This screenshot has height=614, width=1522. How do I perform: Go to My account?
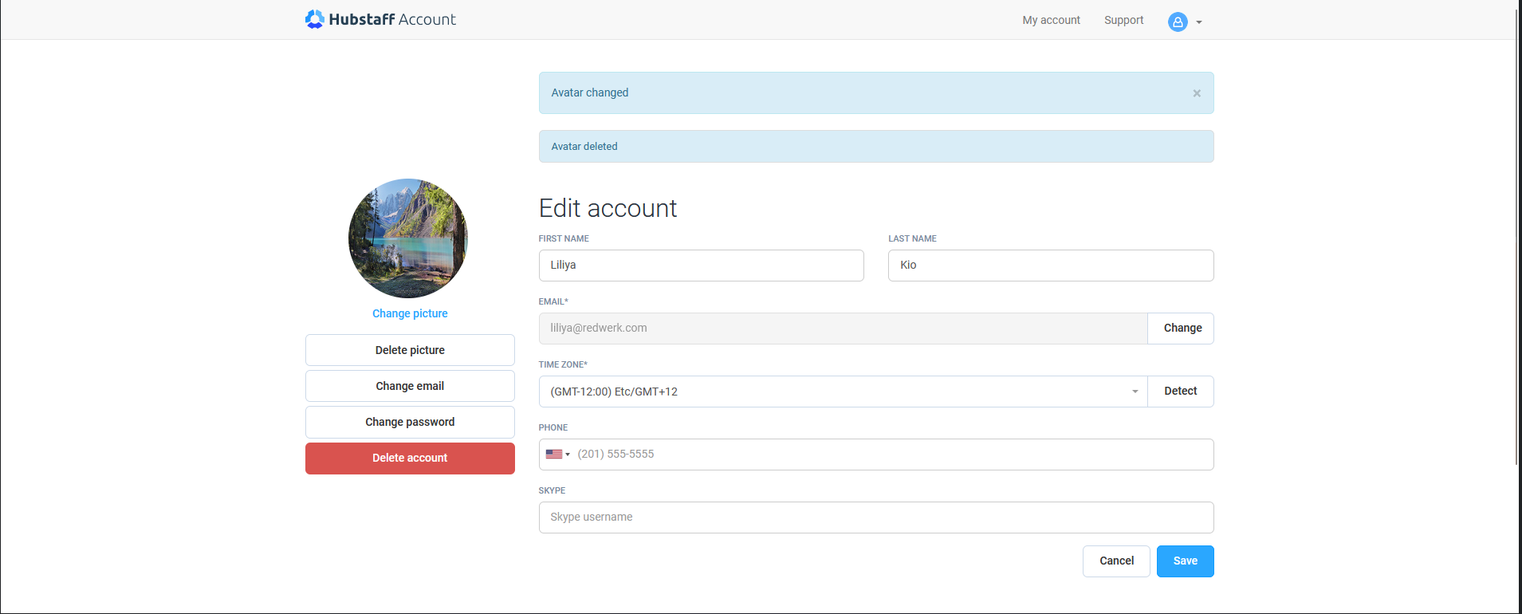(x=1051, y=20)
